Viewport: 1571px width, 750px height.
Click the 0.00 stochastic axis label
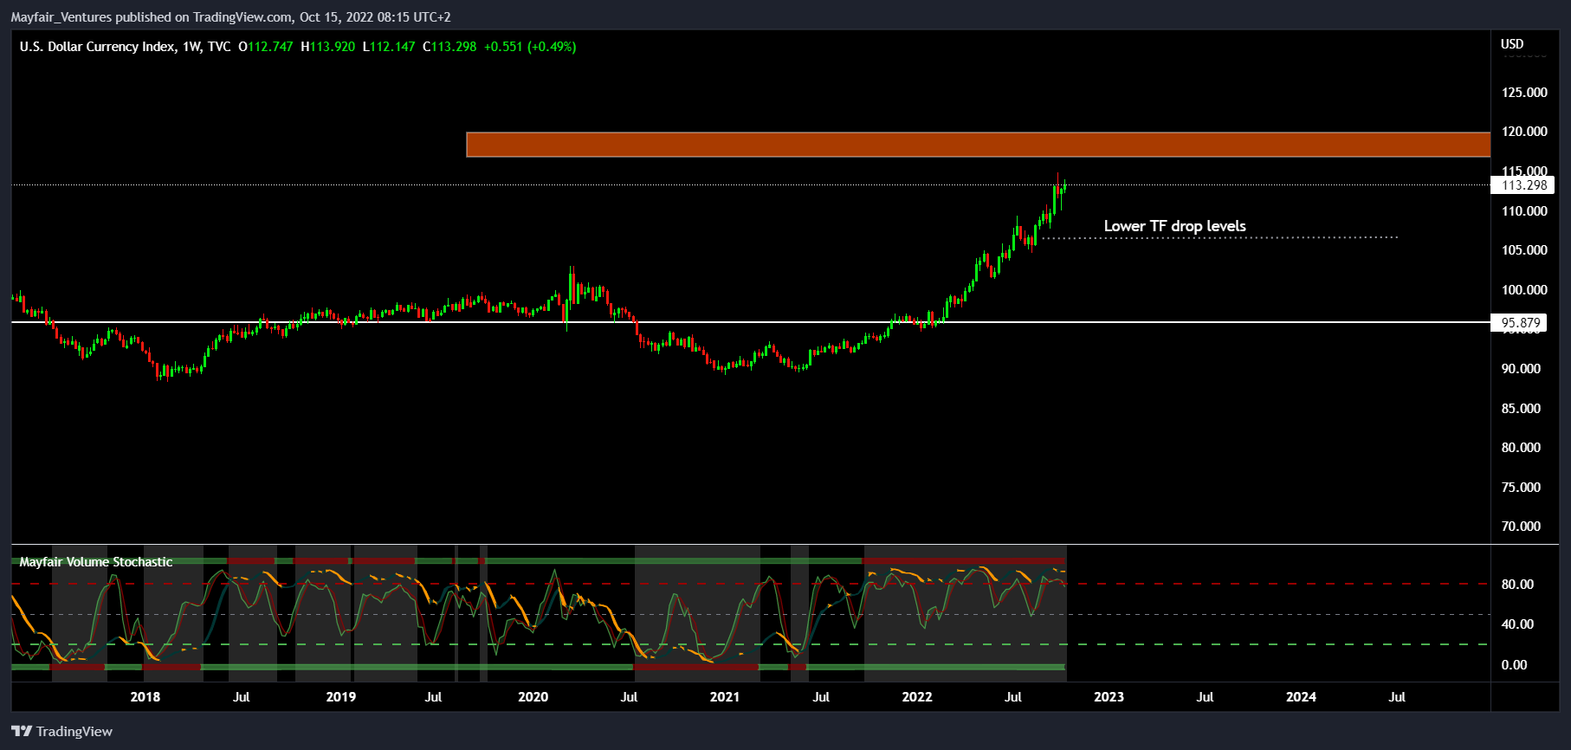(x=1514, y=665)
